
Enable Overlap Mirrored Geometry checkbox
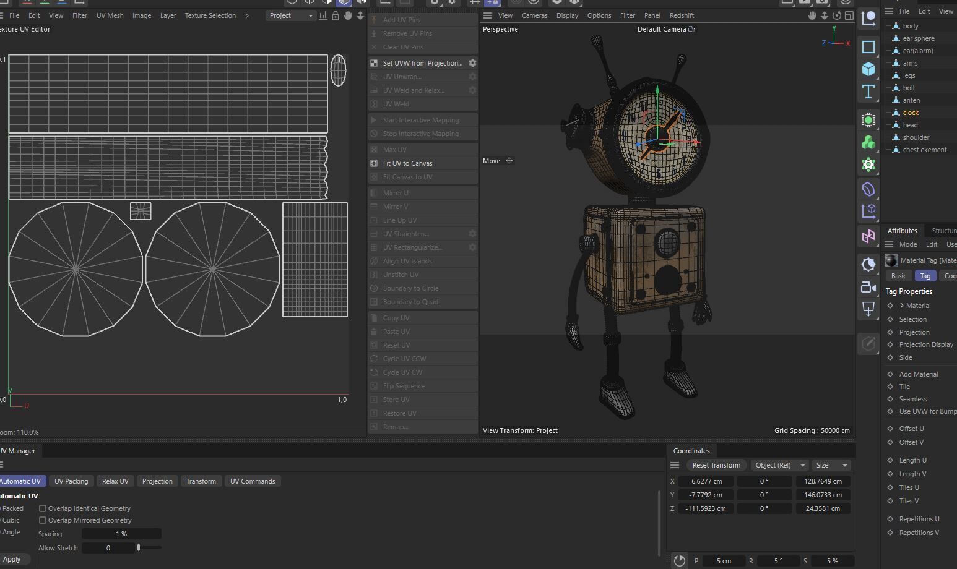pyautogui.click(x=43, y=520)
